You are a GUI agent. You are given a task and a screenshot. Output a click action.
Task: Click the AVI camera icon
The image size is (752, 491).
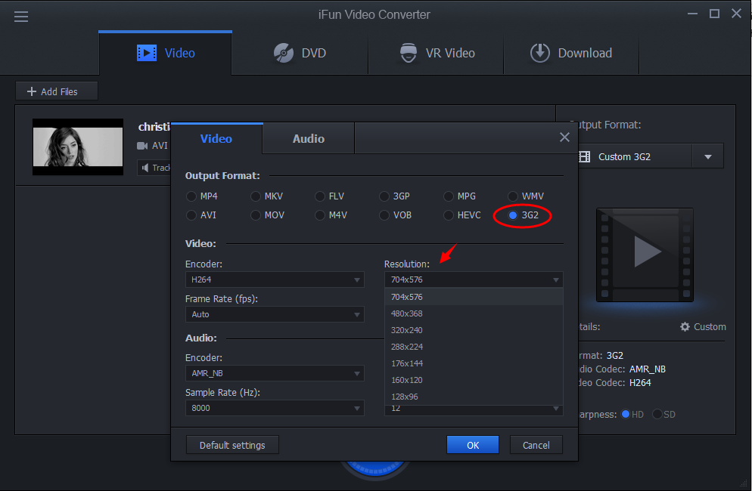click(142, 146)
